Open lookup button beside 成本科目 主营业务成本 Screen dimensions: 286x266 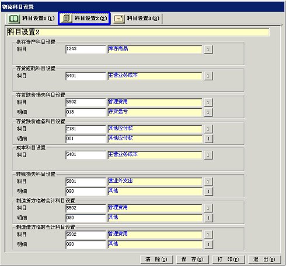208,155
